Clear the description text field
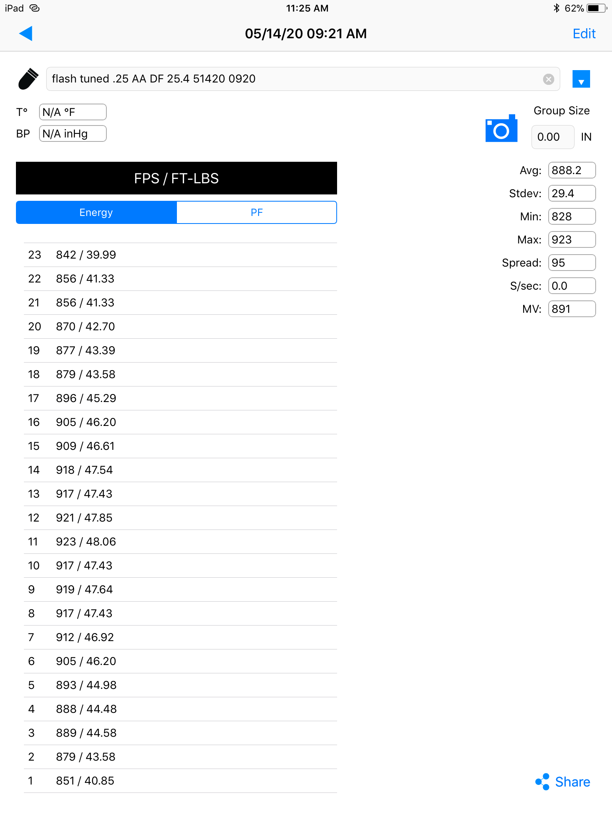 549,79
